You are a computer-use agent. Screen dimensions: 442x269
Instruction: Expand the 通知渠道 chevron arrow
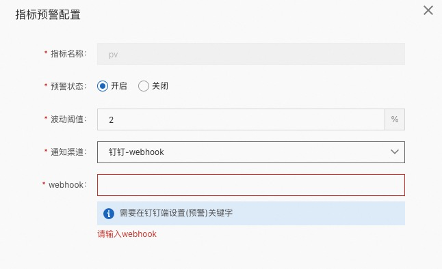pyautogui.click(x=395, y=152)
